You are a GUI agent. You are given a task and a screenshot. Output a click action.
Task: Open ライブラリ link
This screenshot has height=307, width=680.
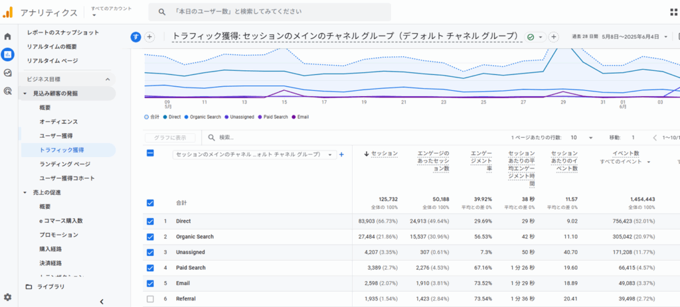(x=50, y=286)
